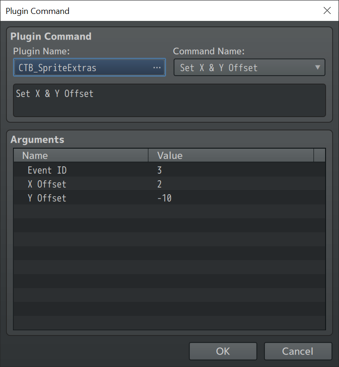Screen dimensions: 339x367
Task: Click the Plugin Command title bar text
Action: (x=38, y=11)
